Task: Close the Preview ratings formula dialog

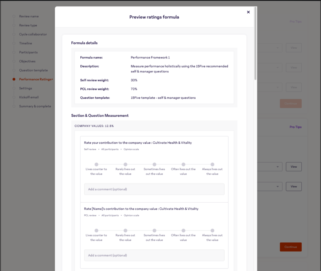Action: click(x=248, y=12)
